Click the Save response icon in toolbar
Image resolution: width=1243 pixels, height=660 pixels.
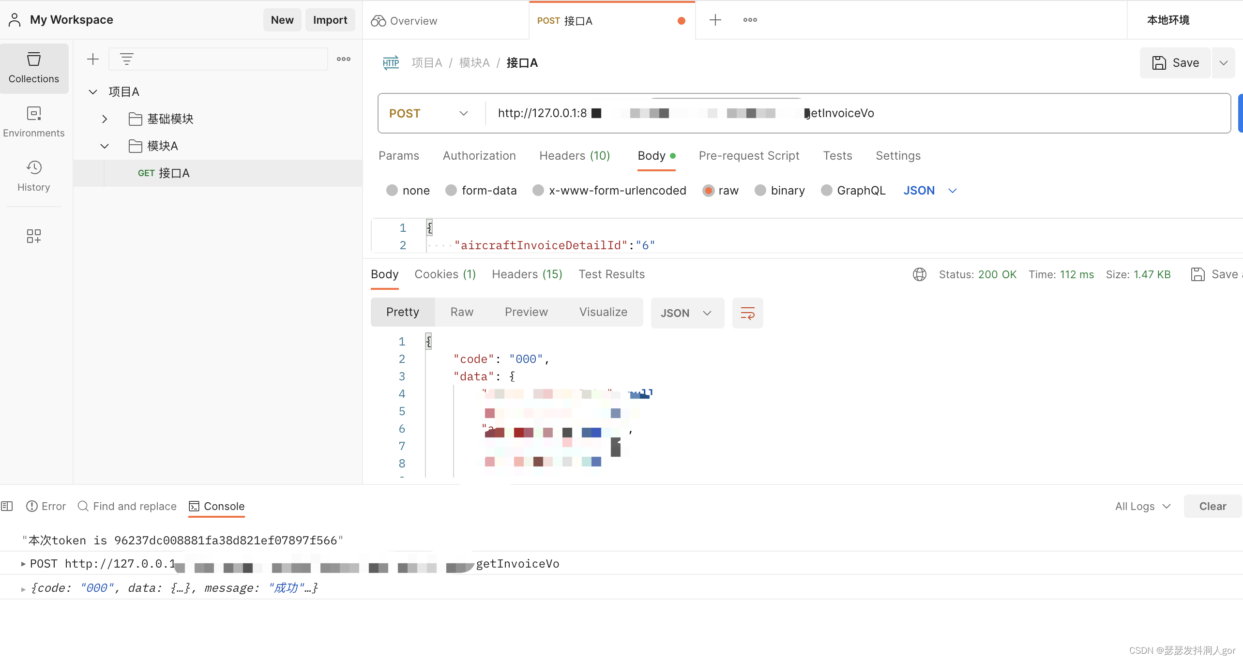[1196, 274]
